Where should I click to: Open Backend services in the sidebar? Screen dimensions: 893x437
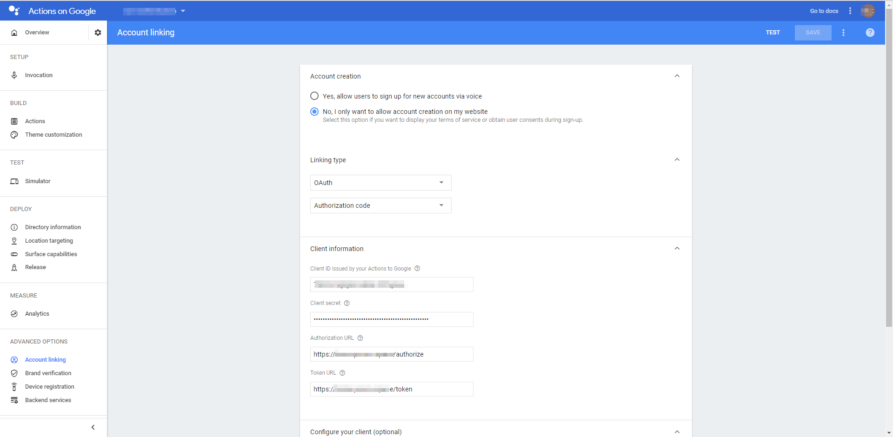pos(48,400)
